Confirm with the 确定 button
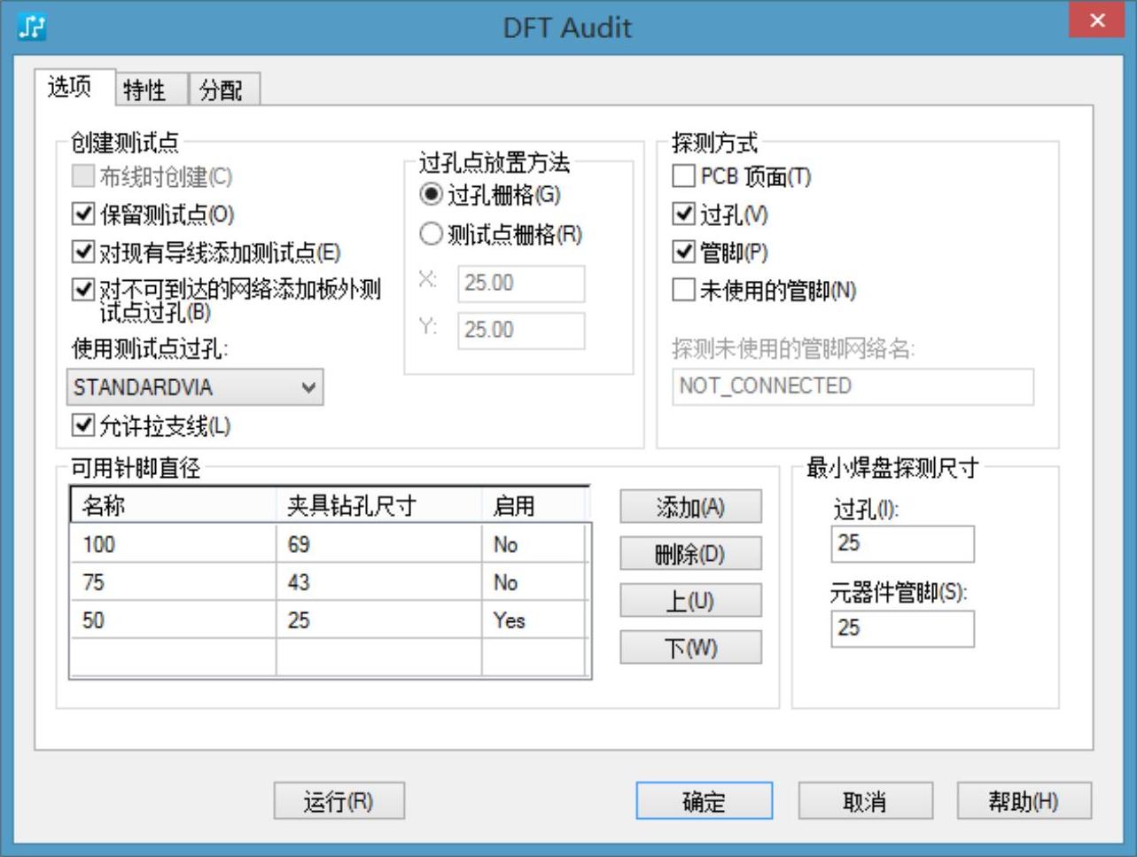Image resolution: width=1137 pixels, height=857 pixels. click(704, 801)
